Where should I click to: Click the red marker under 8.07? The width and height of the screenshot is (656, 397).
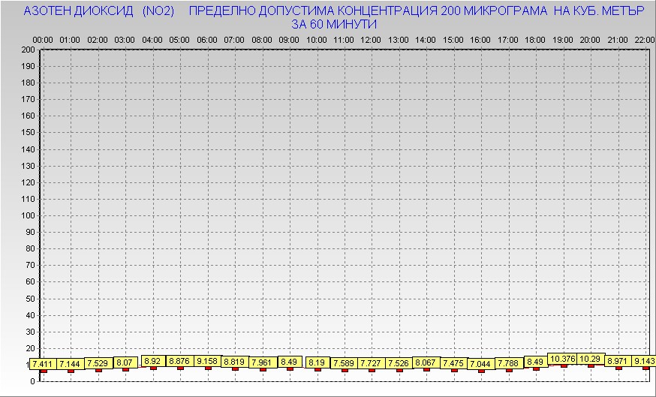point(125,369)
